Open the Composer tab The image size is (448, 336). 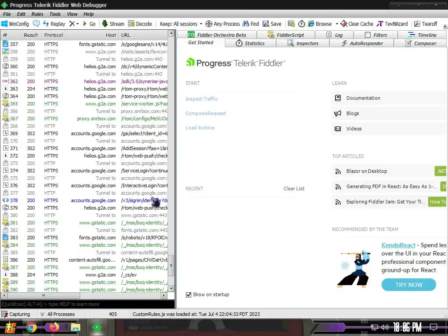[x=420, y=43]
